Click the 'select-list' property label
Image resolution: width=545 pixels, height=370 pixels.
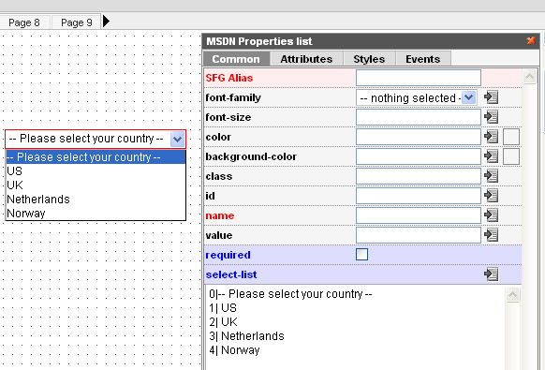[x=231, y=274]
